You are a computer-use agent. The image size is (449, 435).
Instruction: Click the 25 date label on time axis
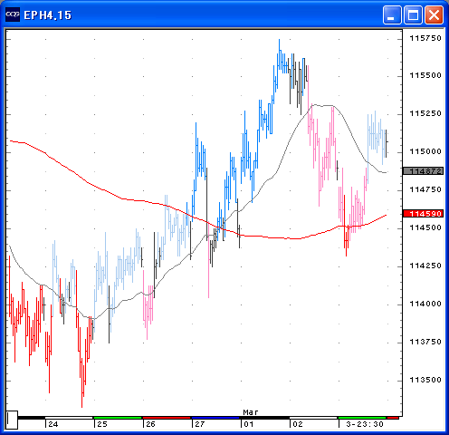point(102,424)
